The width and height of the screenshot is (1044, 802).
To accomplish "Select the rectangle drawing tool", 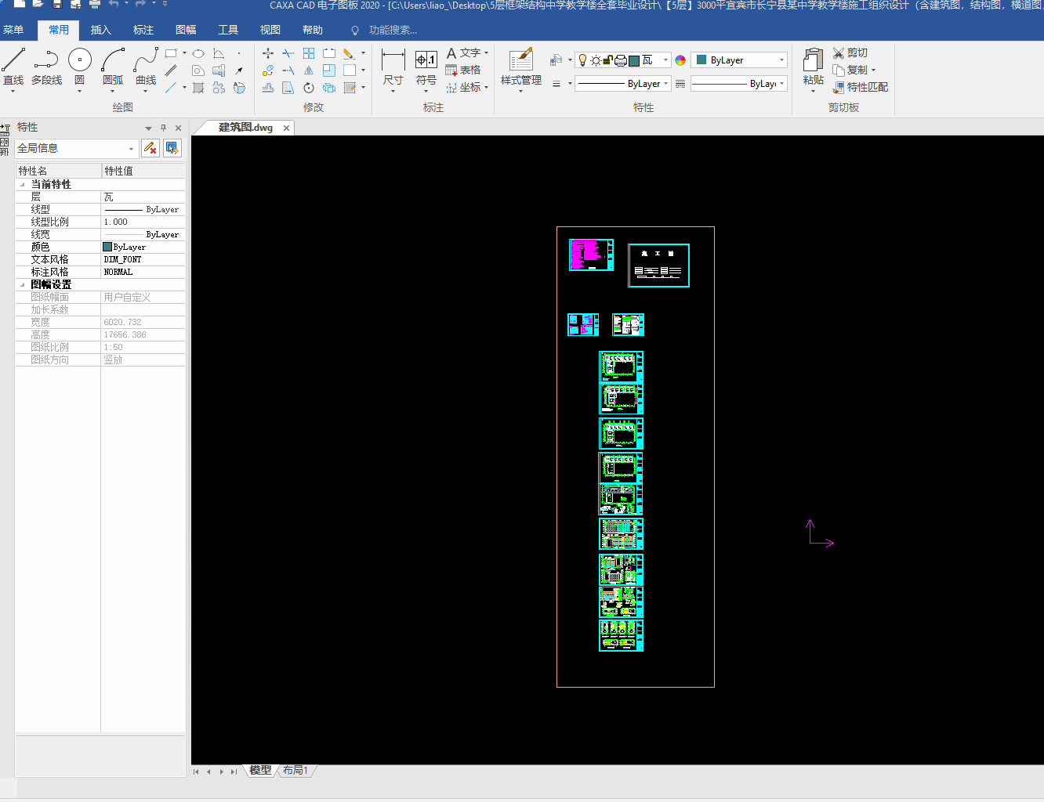I will click(171, 53).
